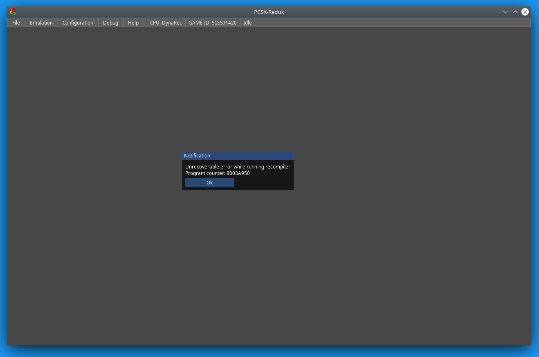The width and height of the screenshot is (539, 357).
Task: Click the Program counter: 8003A950 text
Action: (x=217, y=173)
